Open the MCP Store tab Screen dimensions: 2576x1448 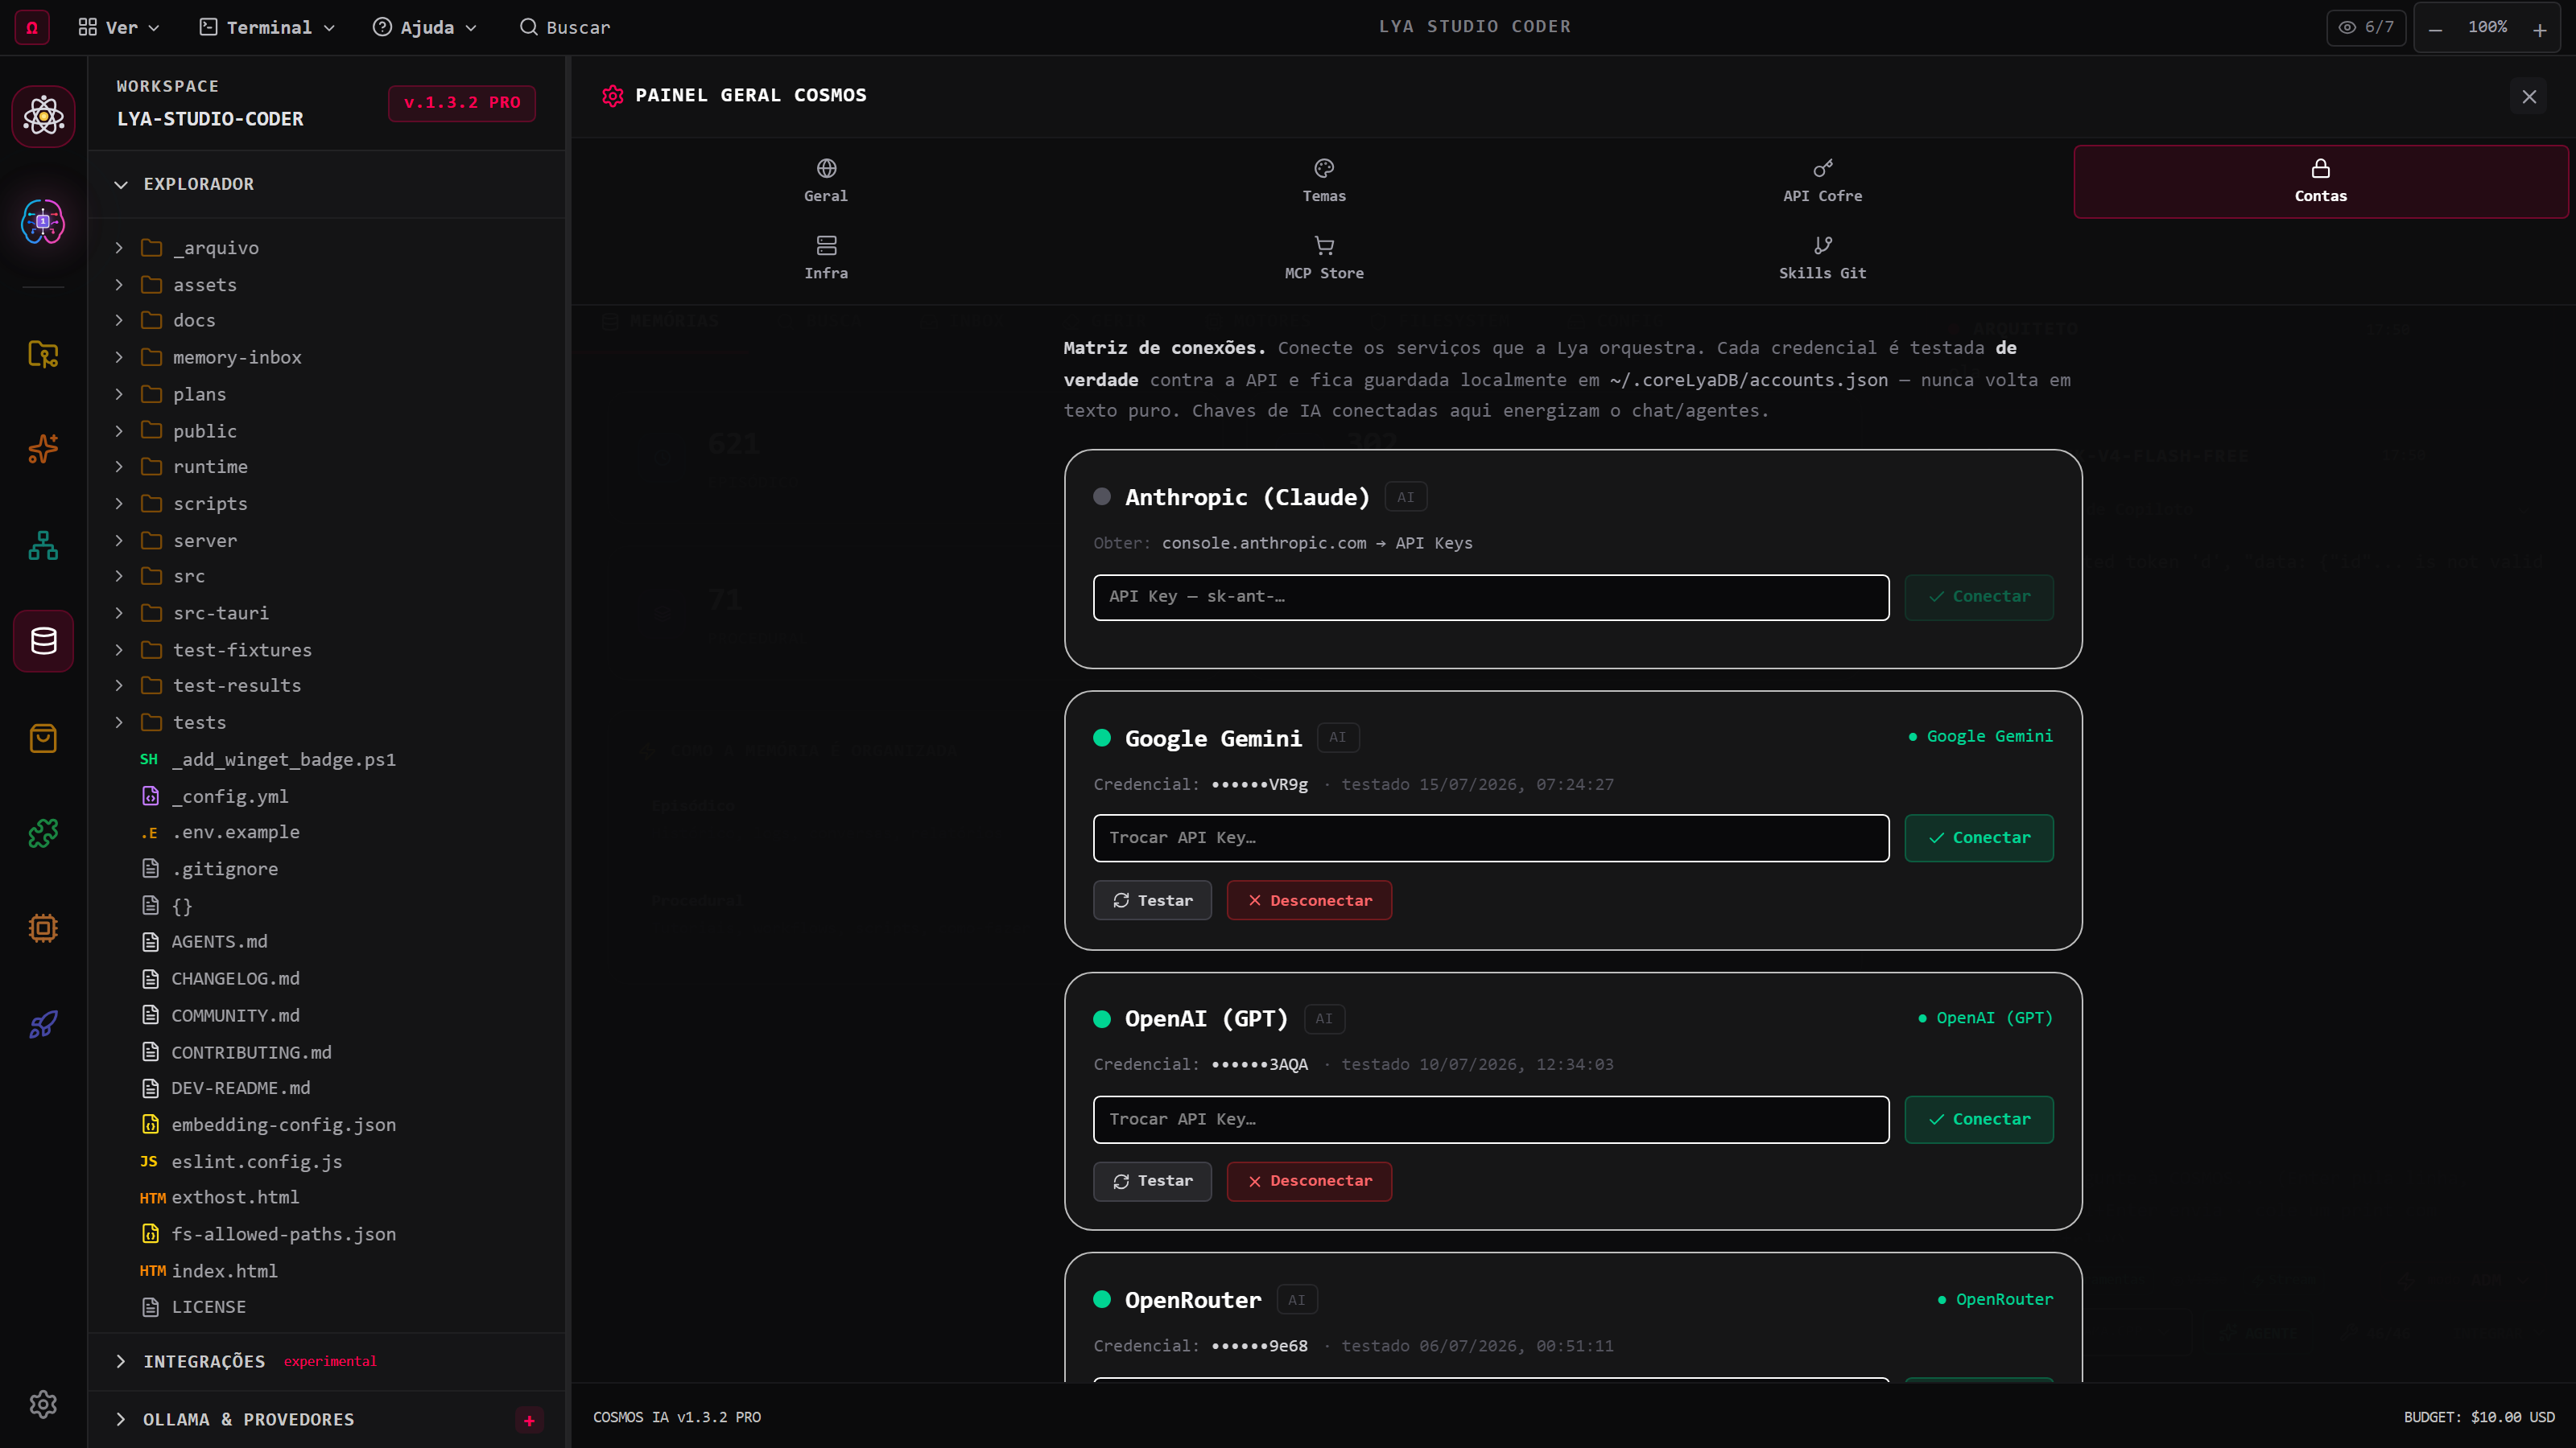coord(1324,257)
